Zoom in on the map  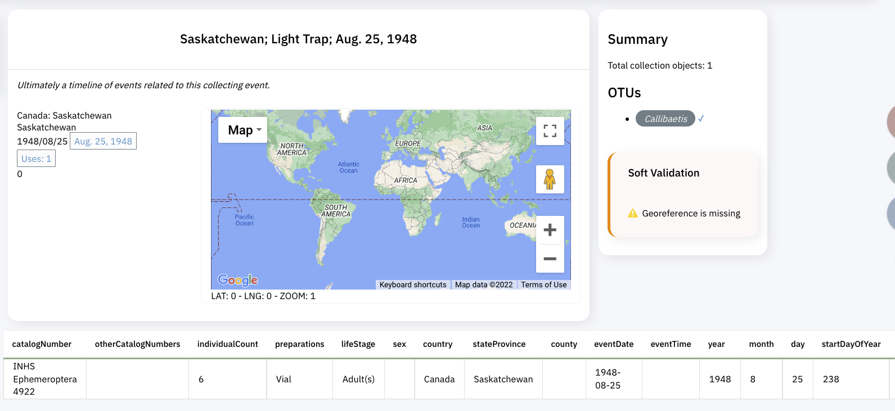point(550,230)
